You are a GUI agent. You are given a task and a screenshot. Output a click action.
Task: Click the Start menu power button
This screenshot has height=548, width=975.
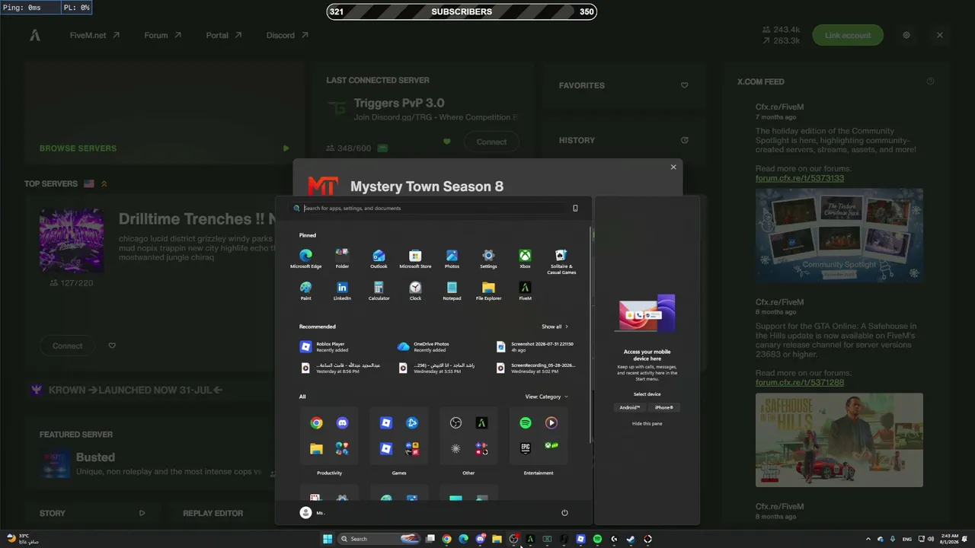pyautogui.click(x=564, y=512)
